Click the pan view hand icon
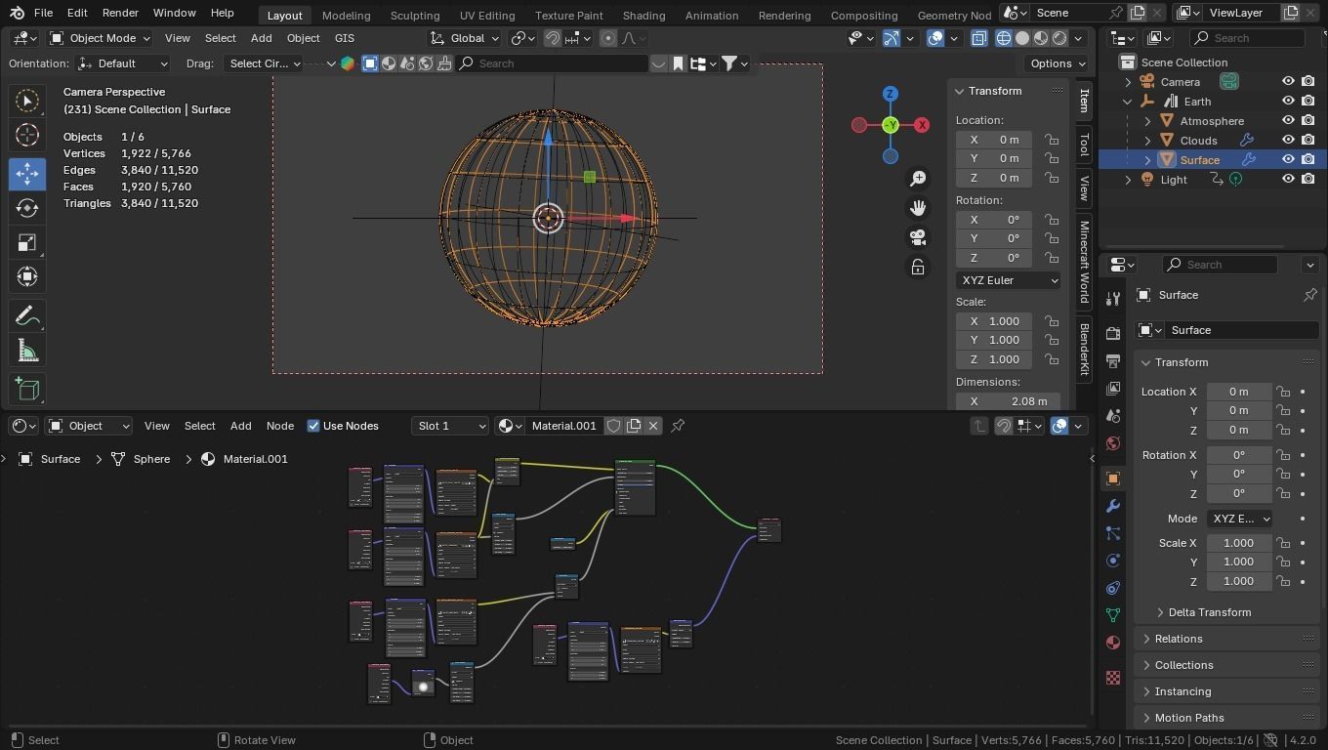The image size is (1328, 750). 918,208
